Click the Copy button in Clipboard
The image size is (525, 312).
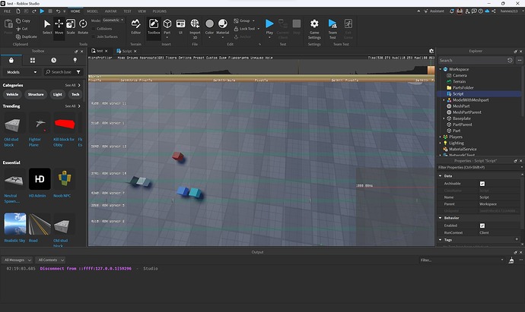pyautogui.click(x=23, y=20)
